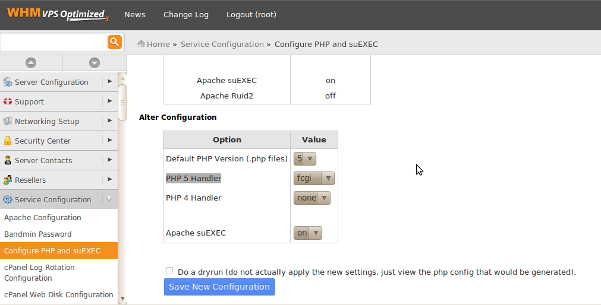Open the News menu item
The height and width of the screenshot is (305, 601).
click(135, 15)
